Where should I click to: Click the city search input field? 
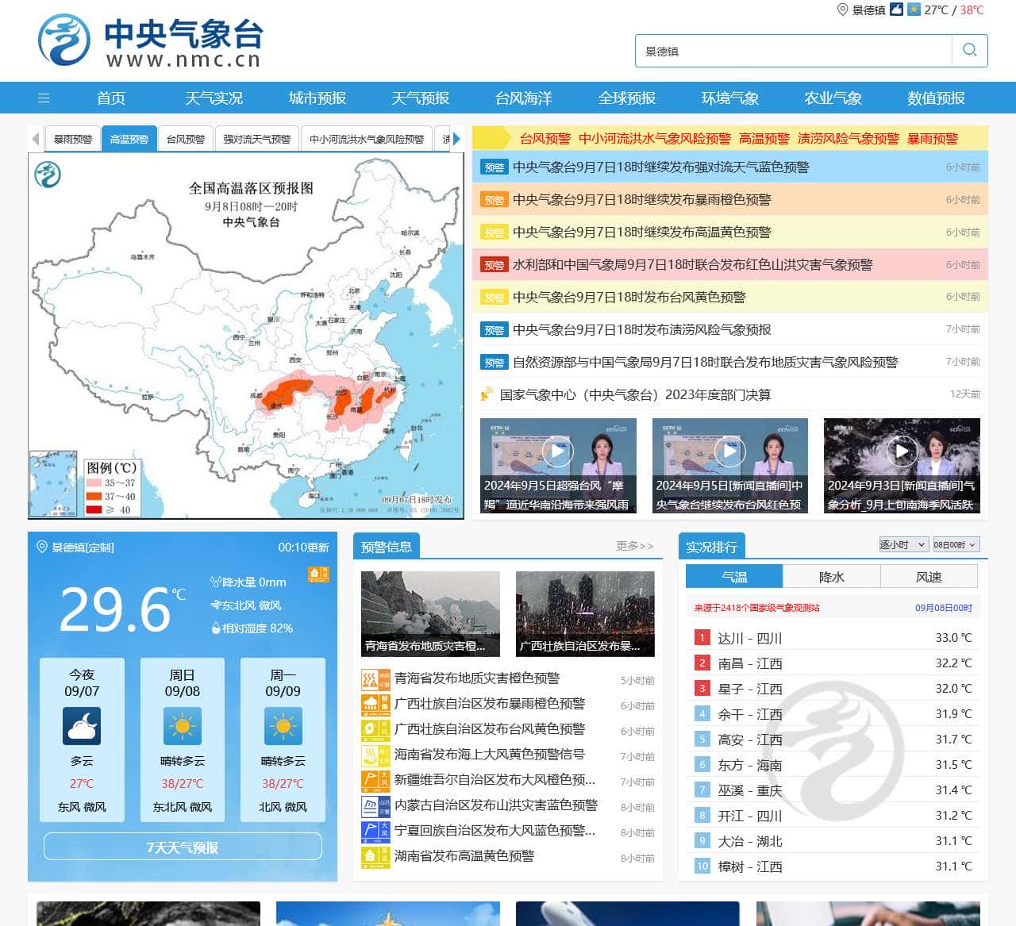pyautogui.click(x=794, y=51)
